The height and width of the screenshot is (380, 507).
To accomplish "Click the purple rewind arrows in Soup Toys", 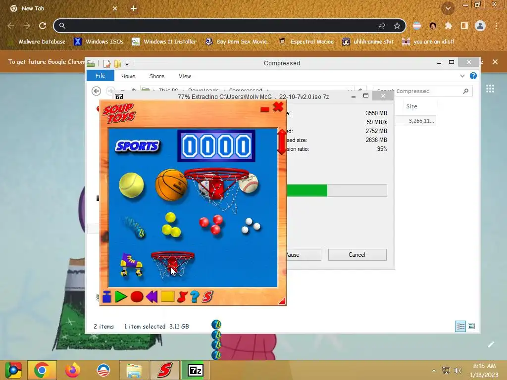I will pos(152,297).
